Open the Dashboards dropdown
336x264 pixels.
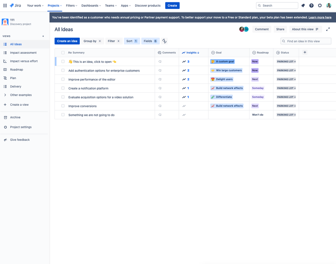point(91,6)
